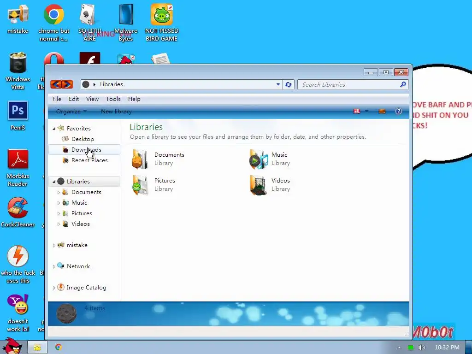
Task: Click the Morbius Reader desktop icon
Action: 18,168
